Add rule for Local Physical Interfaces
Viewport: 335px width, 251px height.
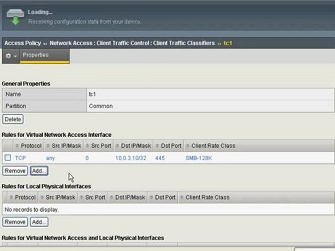coord(39,222)
